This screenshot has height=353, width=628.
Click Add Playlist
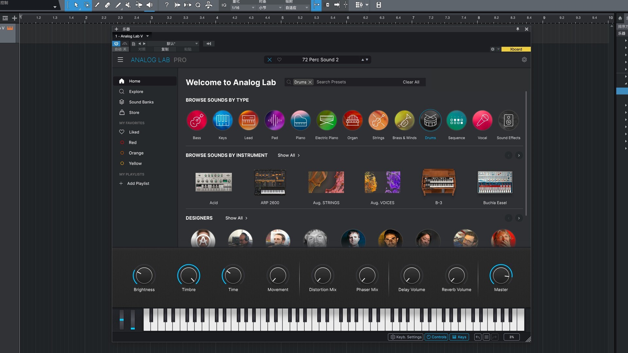tap(134, 183)
